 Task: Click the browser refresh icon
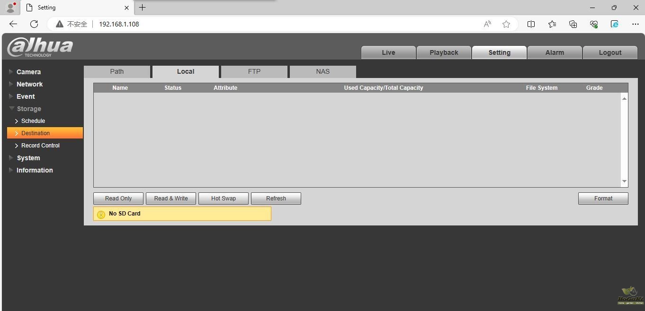pyautogui.click(x=34, y=24)
